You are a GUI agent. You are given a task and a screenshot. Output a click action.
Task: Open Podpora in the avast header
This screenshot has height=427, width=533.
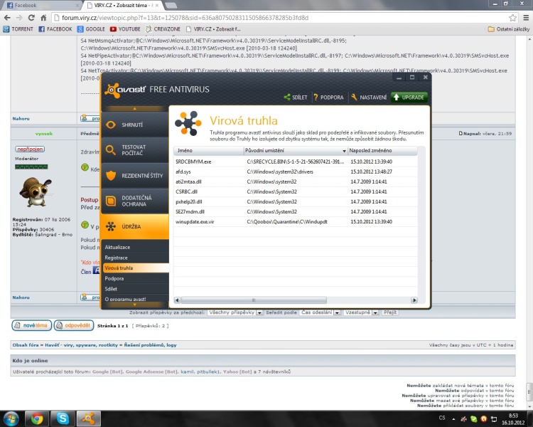click(316, 97)
